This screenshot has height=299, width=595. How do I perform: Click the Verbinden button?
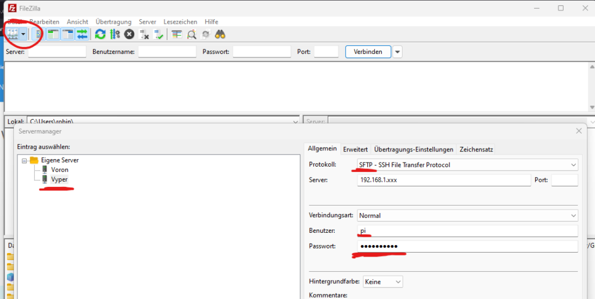[x=368, y=52]
